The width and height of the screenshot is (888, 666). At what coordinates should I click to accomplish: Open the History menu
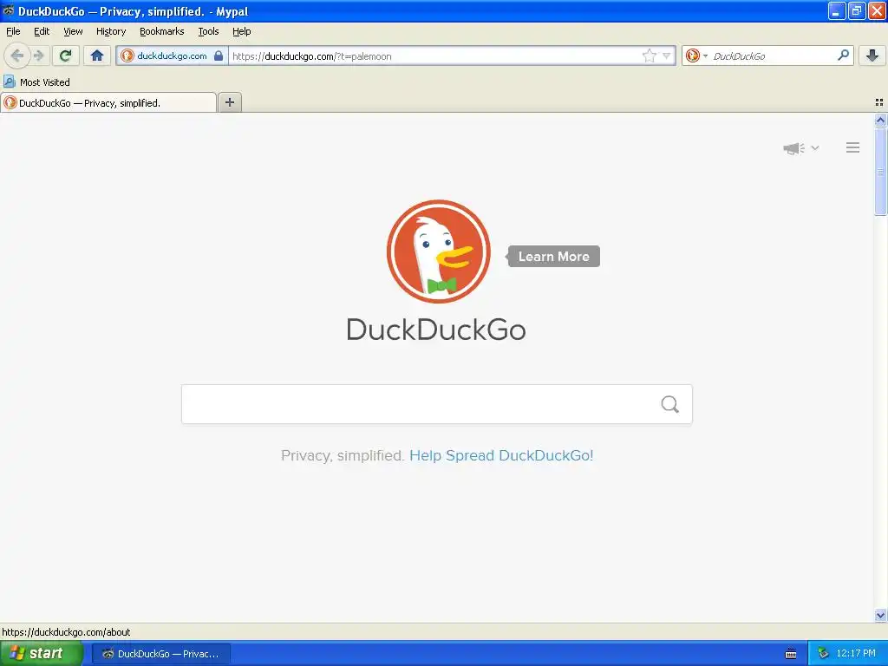pos(111,31)
